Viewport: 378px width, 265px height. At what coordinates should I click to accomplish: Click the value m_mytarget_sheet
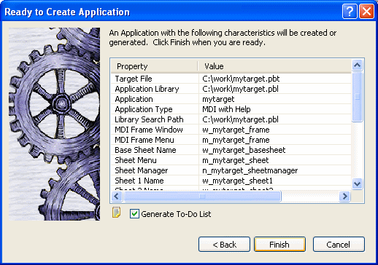(236, 160)
